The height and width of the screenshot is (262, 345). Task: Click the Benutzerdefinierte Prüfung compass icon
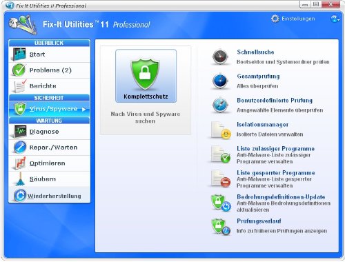[220, 105]
